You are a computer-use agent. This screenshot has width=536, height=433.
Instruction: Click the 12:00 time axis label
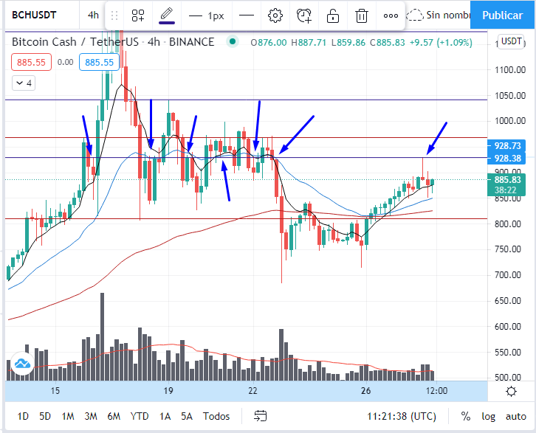[437, 390]
